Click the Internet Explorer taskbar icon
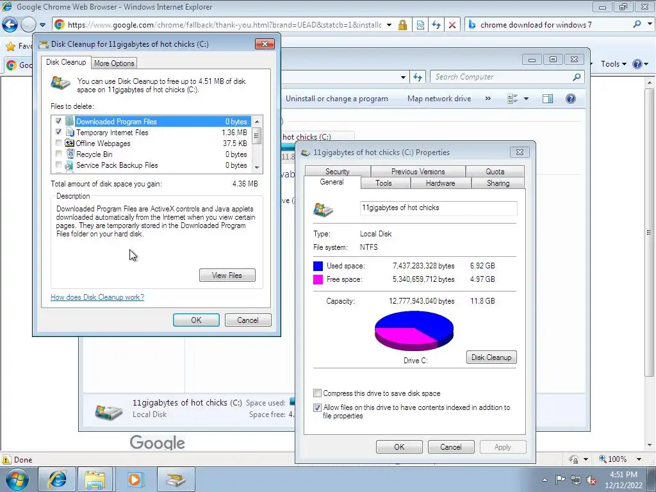656x492 pixels. pos(57,479)
